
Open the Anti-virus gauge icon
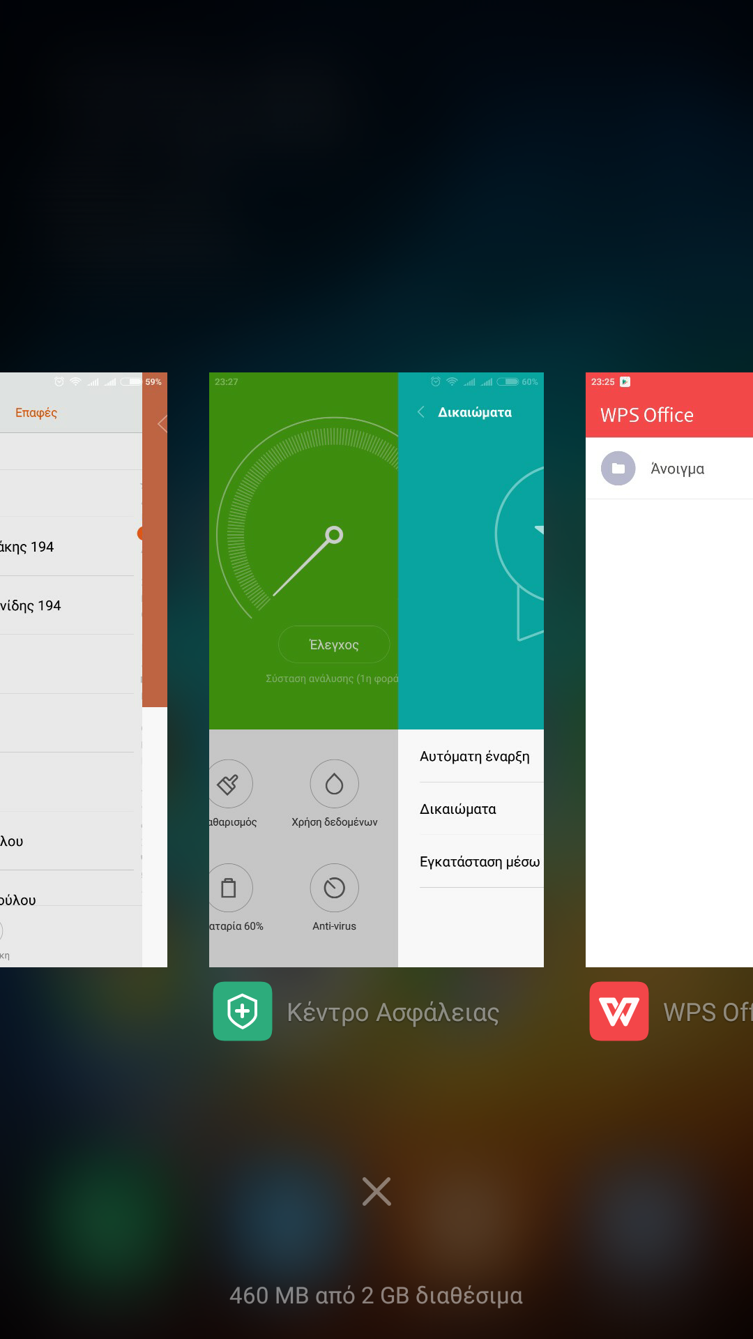(334, 888)
